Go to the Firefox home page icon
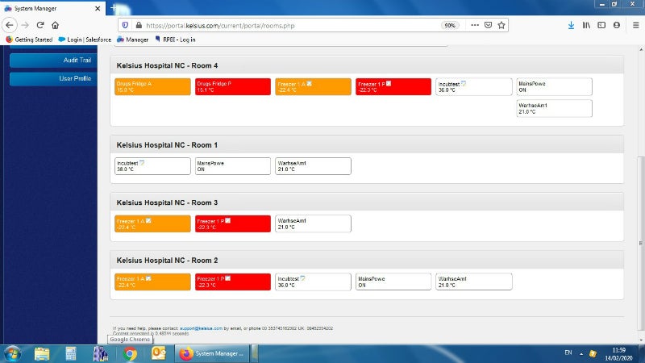645x363 pixels. tap(55, 25)
